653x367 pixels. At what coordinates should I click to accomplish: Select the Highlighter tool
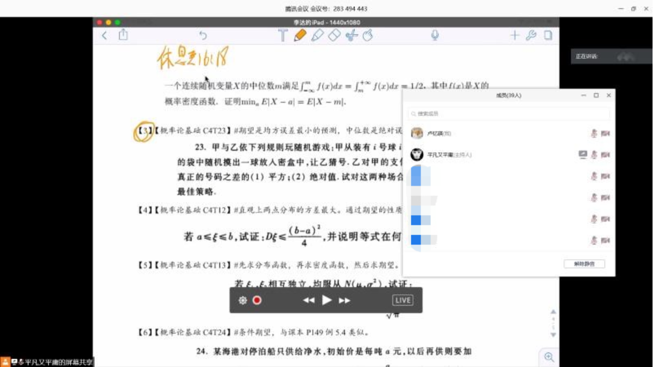[317, 35]
